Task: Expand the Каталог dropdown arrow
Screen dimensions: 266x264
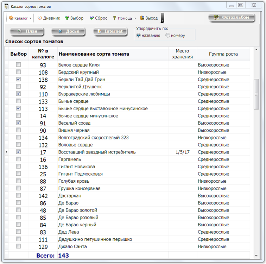Action: (30, 18)
